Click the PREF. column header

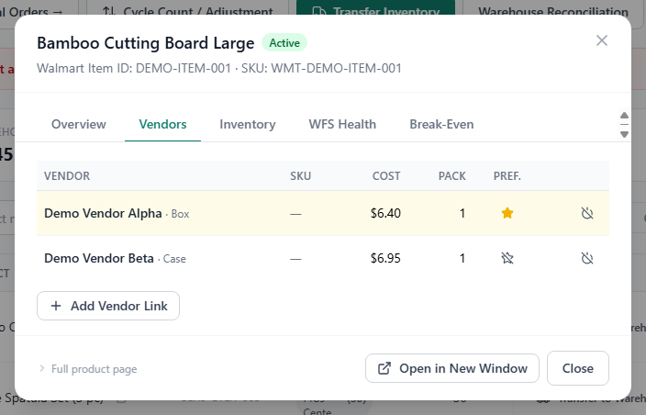pyautogui.click(x=507, y=176)
